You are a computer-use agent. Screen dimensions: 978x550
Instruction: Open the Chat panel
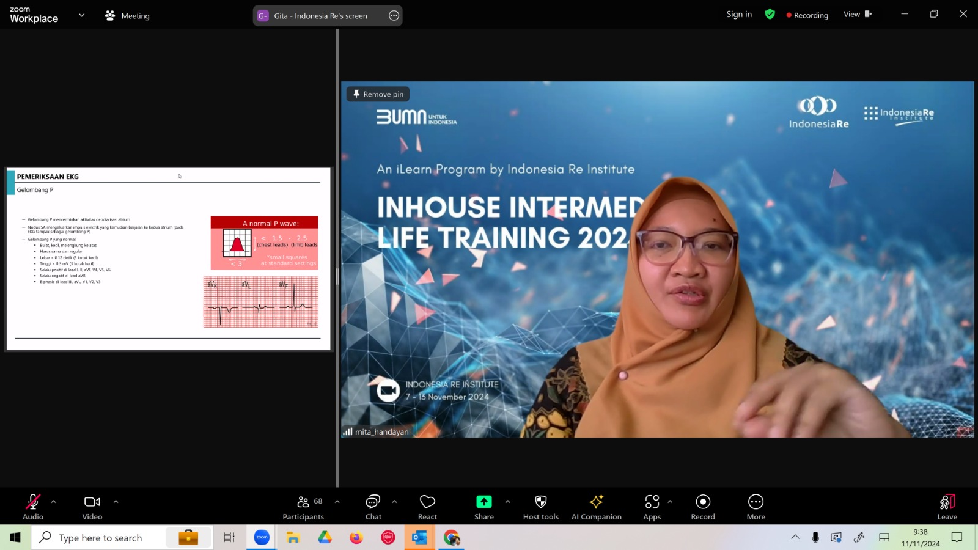point(373,507)
